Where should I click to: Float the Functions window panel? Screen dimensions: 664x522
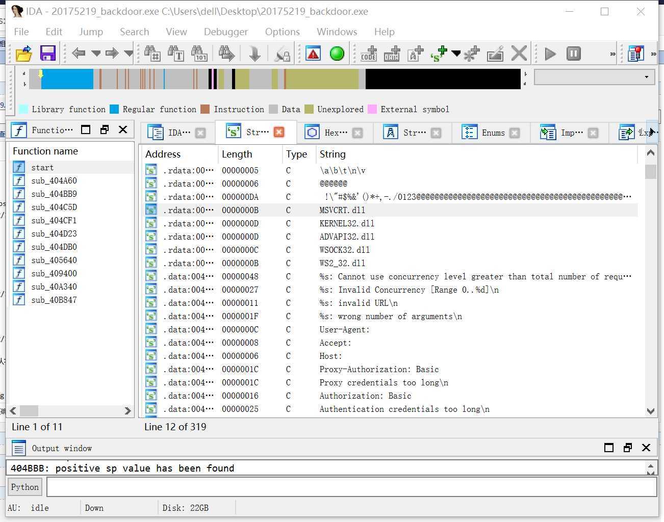click(105, 129)
